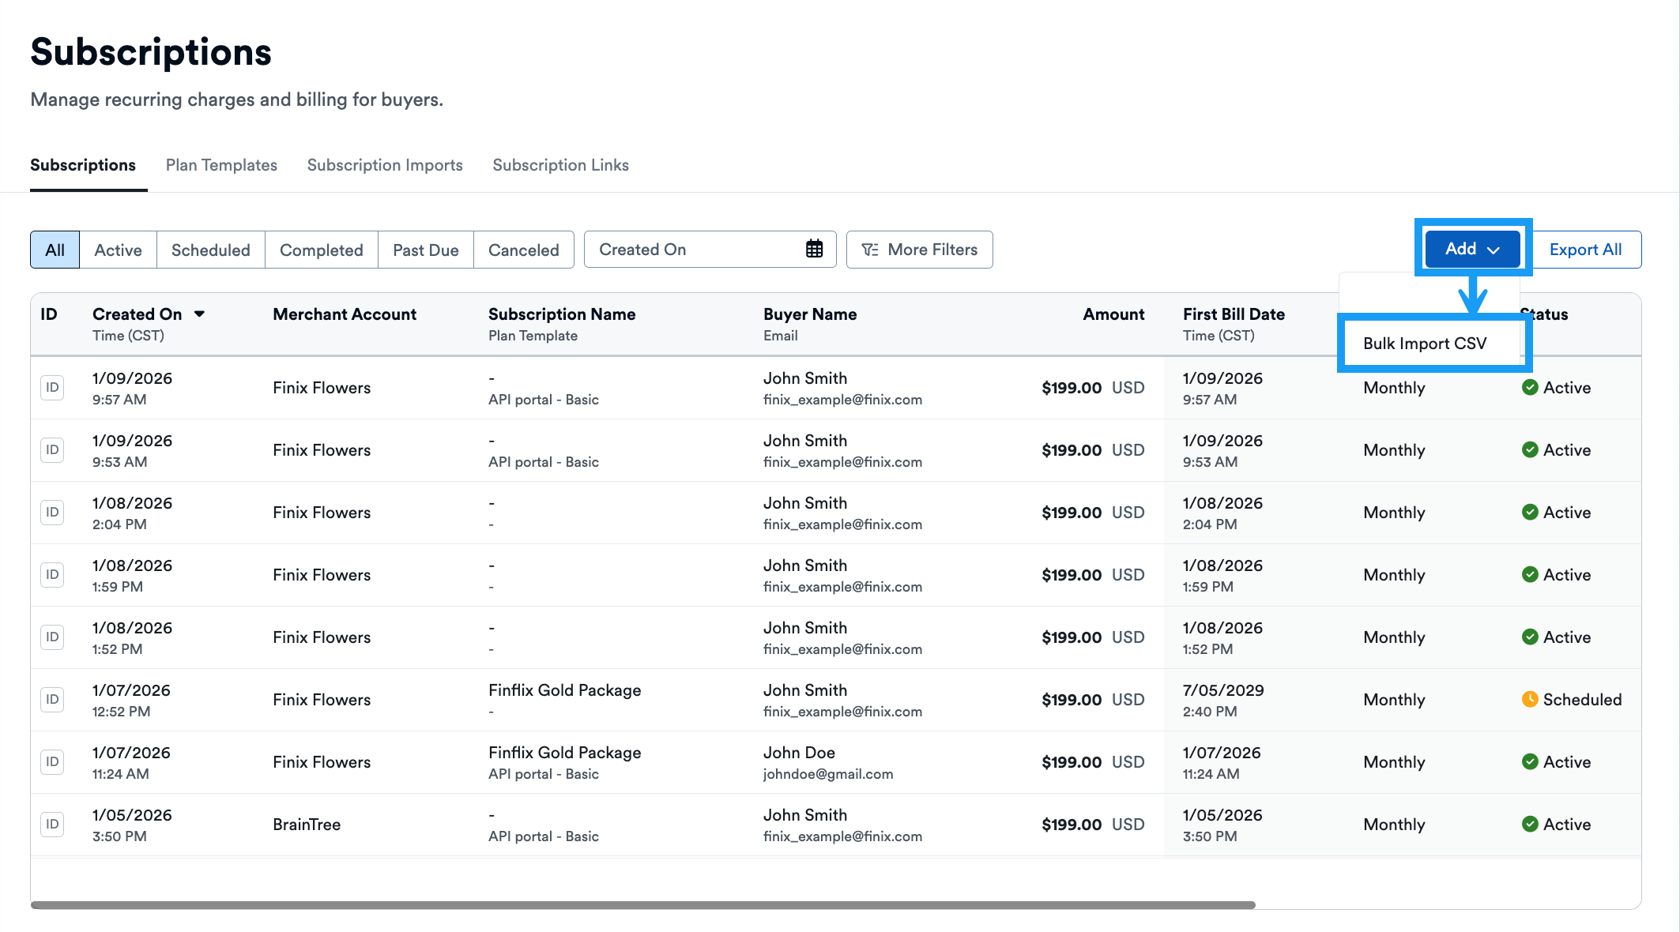Open the Created On calendar icon

[815, 249]
